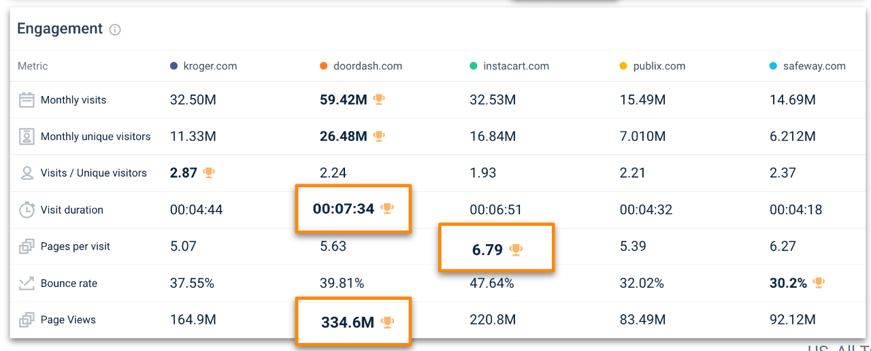
Task: Click the yellow dot for publix.com
Action: click(623, 66)
